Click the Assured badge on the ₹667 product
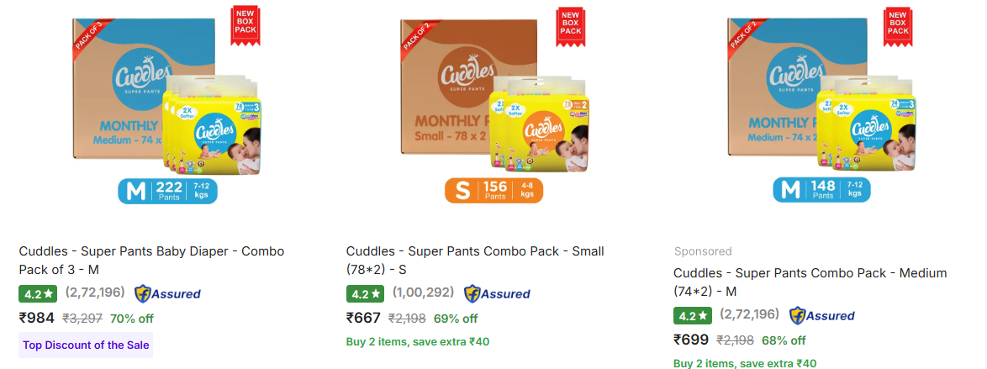 pos(497,293)
